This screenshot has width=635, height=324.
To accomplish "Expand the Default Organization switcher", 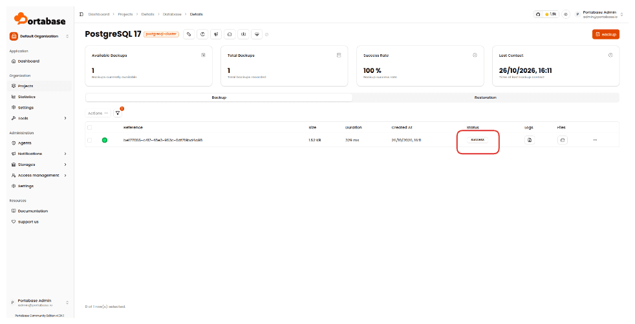I will click(x=39, y=36).
